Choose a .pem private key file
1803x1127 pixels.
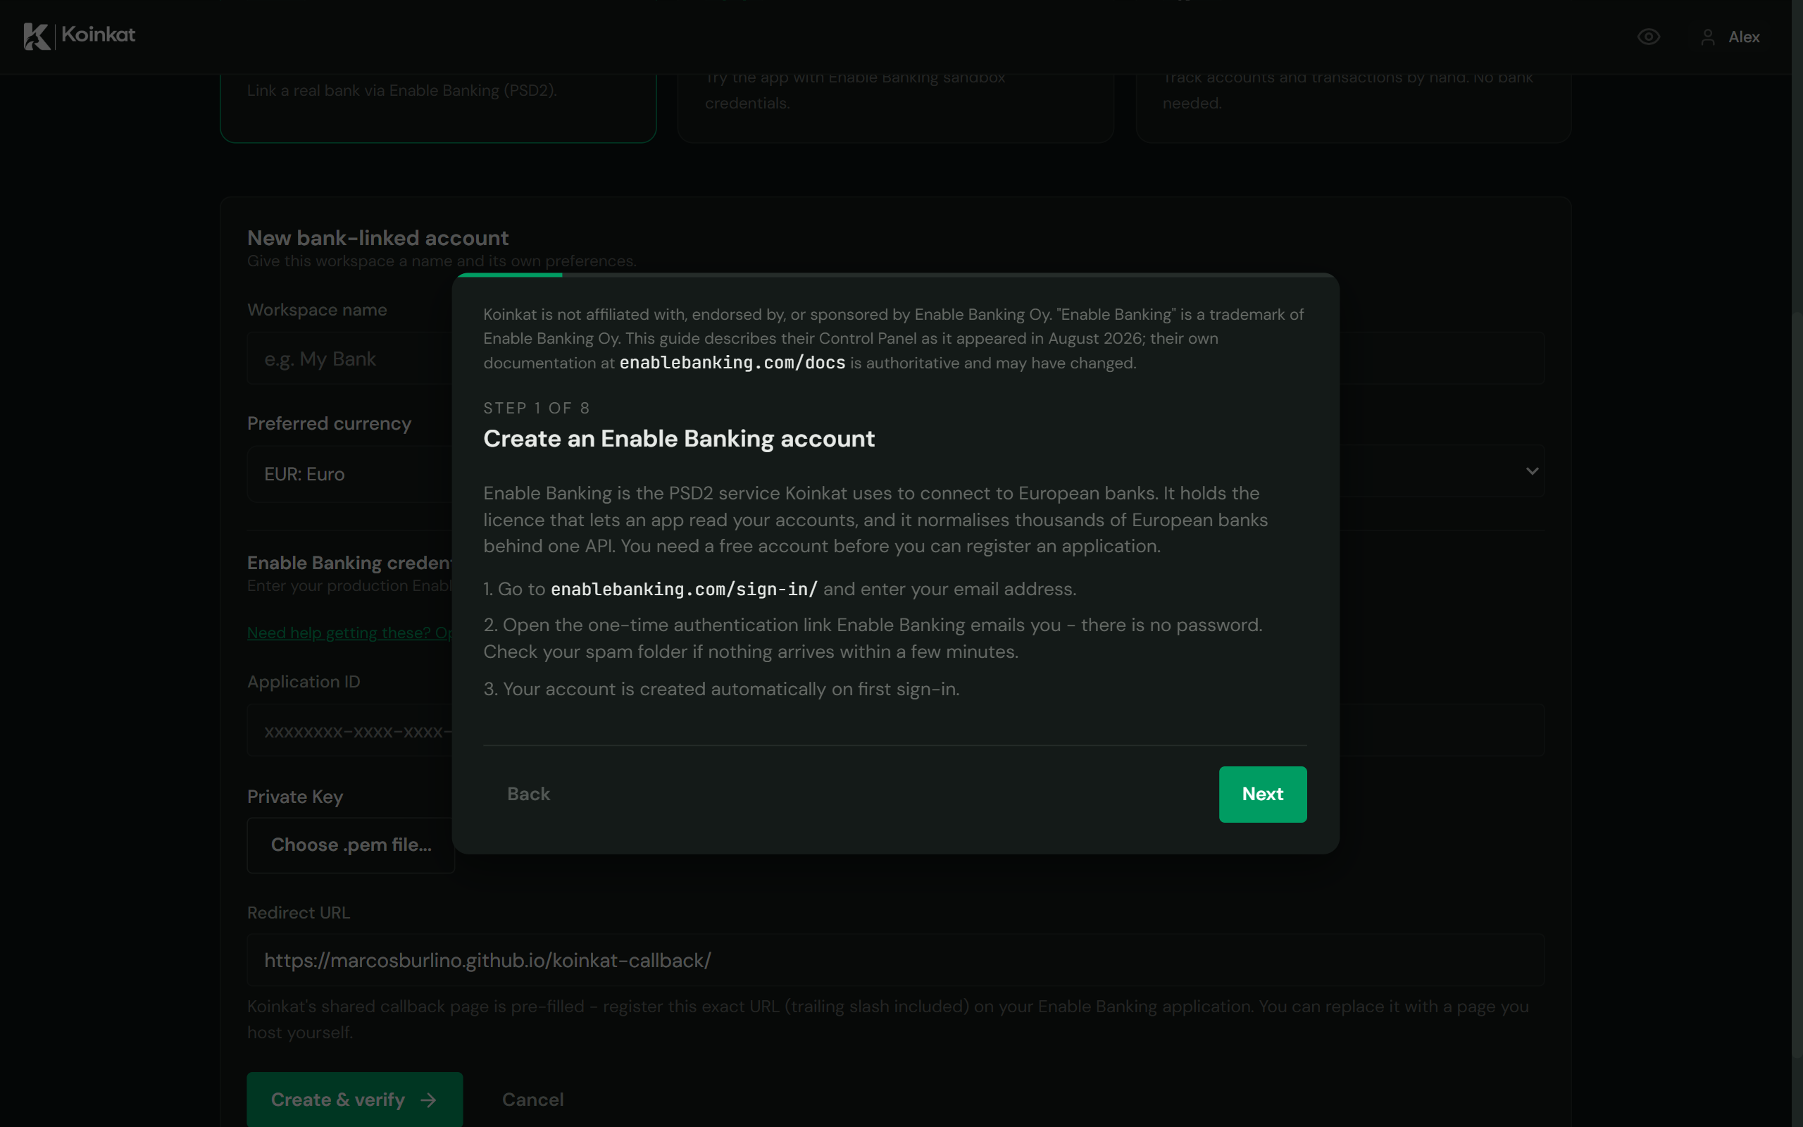351,845
